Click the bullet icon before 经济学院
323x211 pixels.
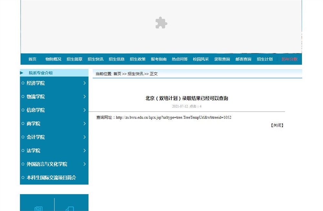[23, 83]
